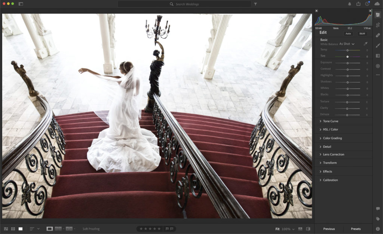383x234 pixels.
Task: Select the Healing Brush tool
Action: coord(378,35)
